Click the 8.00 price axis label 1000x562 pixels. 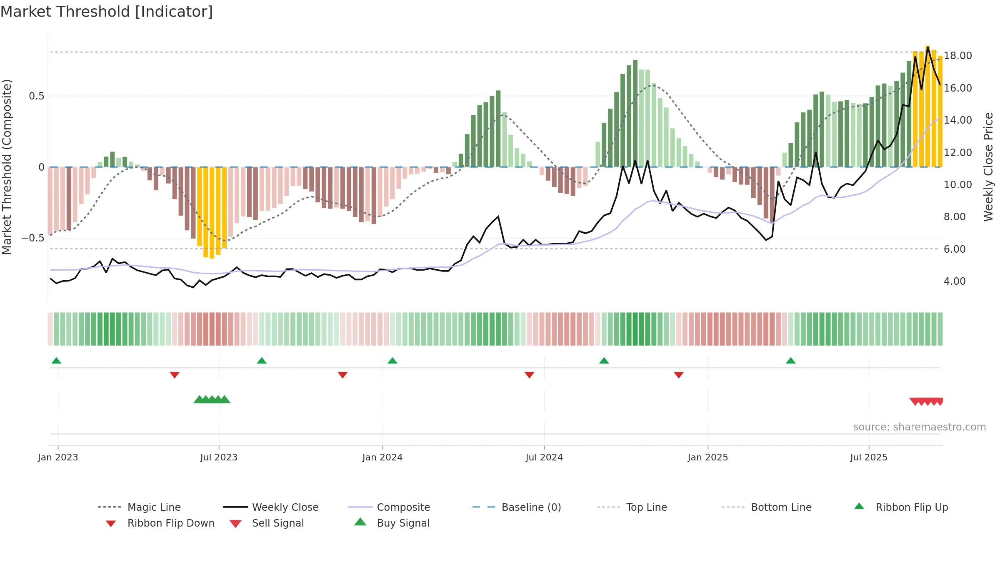tap(955, 216)
